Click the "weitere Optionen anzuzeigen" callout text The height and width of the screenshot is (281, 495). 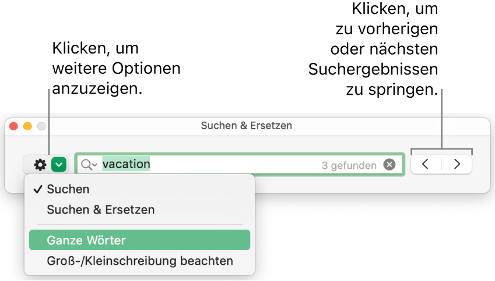116,69
